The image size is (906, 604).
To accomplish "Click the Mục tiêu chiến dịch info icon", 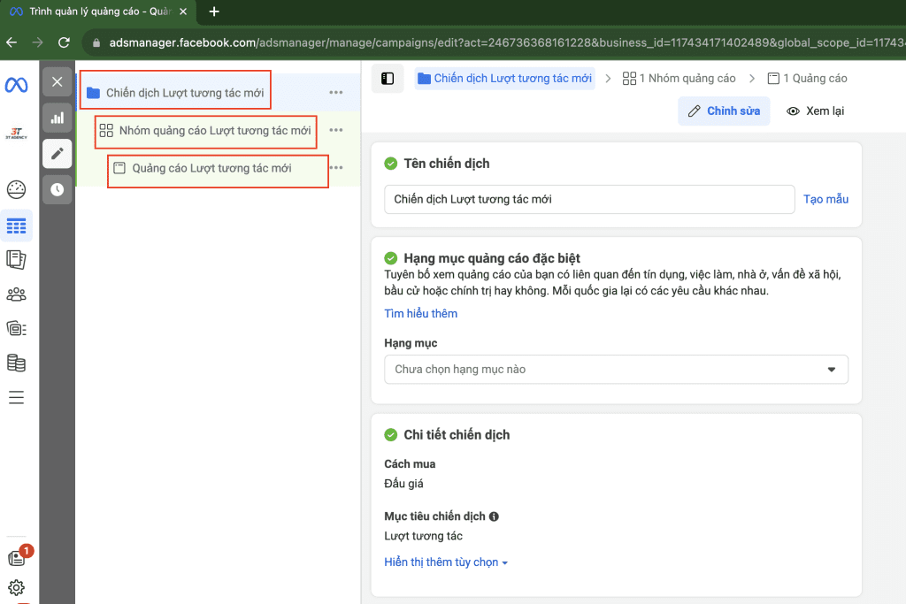I will tap(494, 516).
